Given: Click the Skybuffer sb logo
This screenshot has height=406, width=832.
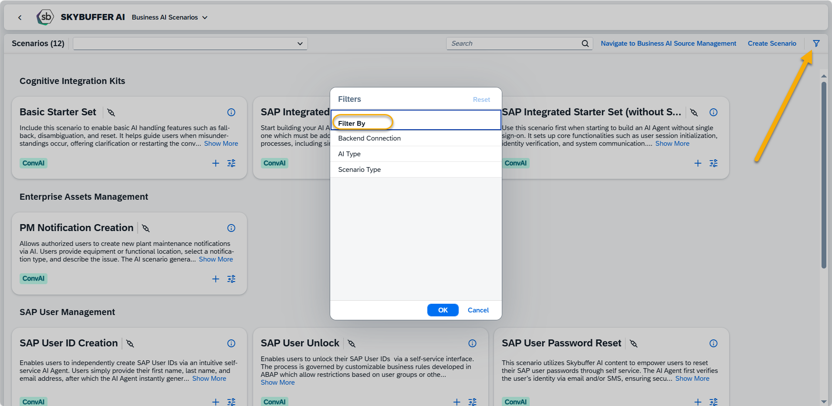Looking at the screenshot, I should [45, 17].
